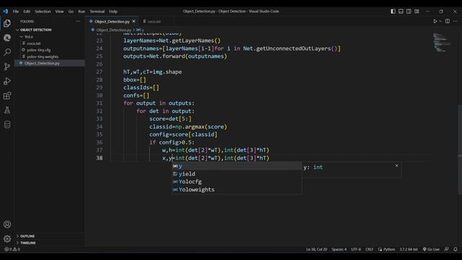Viewport: 462px width, 260px height.
Task: Open the Edge browser tools icon
Action: 7,38
